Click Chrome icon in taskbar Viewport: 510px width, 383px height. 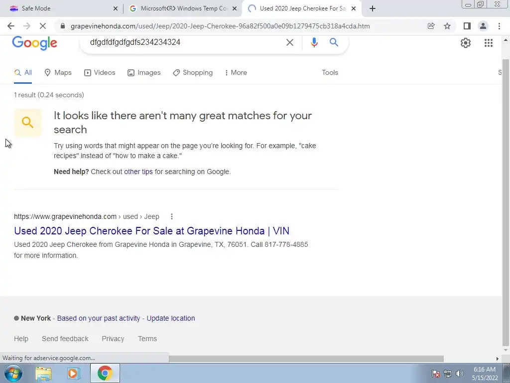[105, 374]
